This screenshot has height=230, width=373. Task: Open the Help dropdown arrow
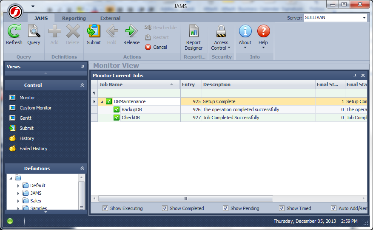263,48
